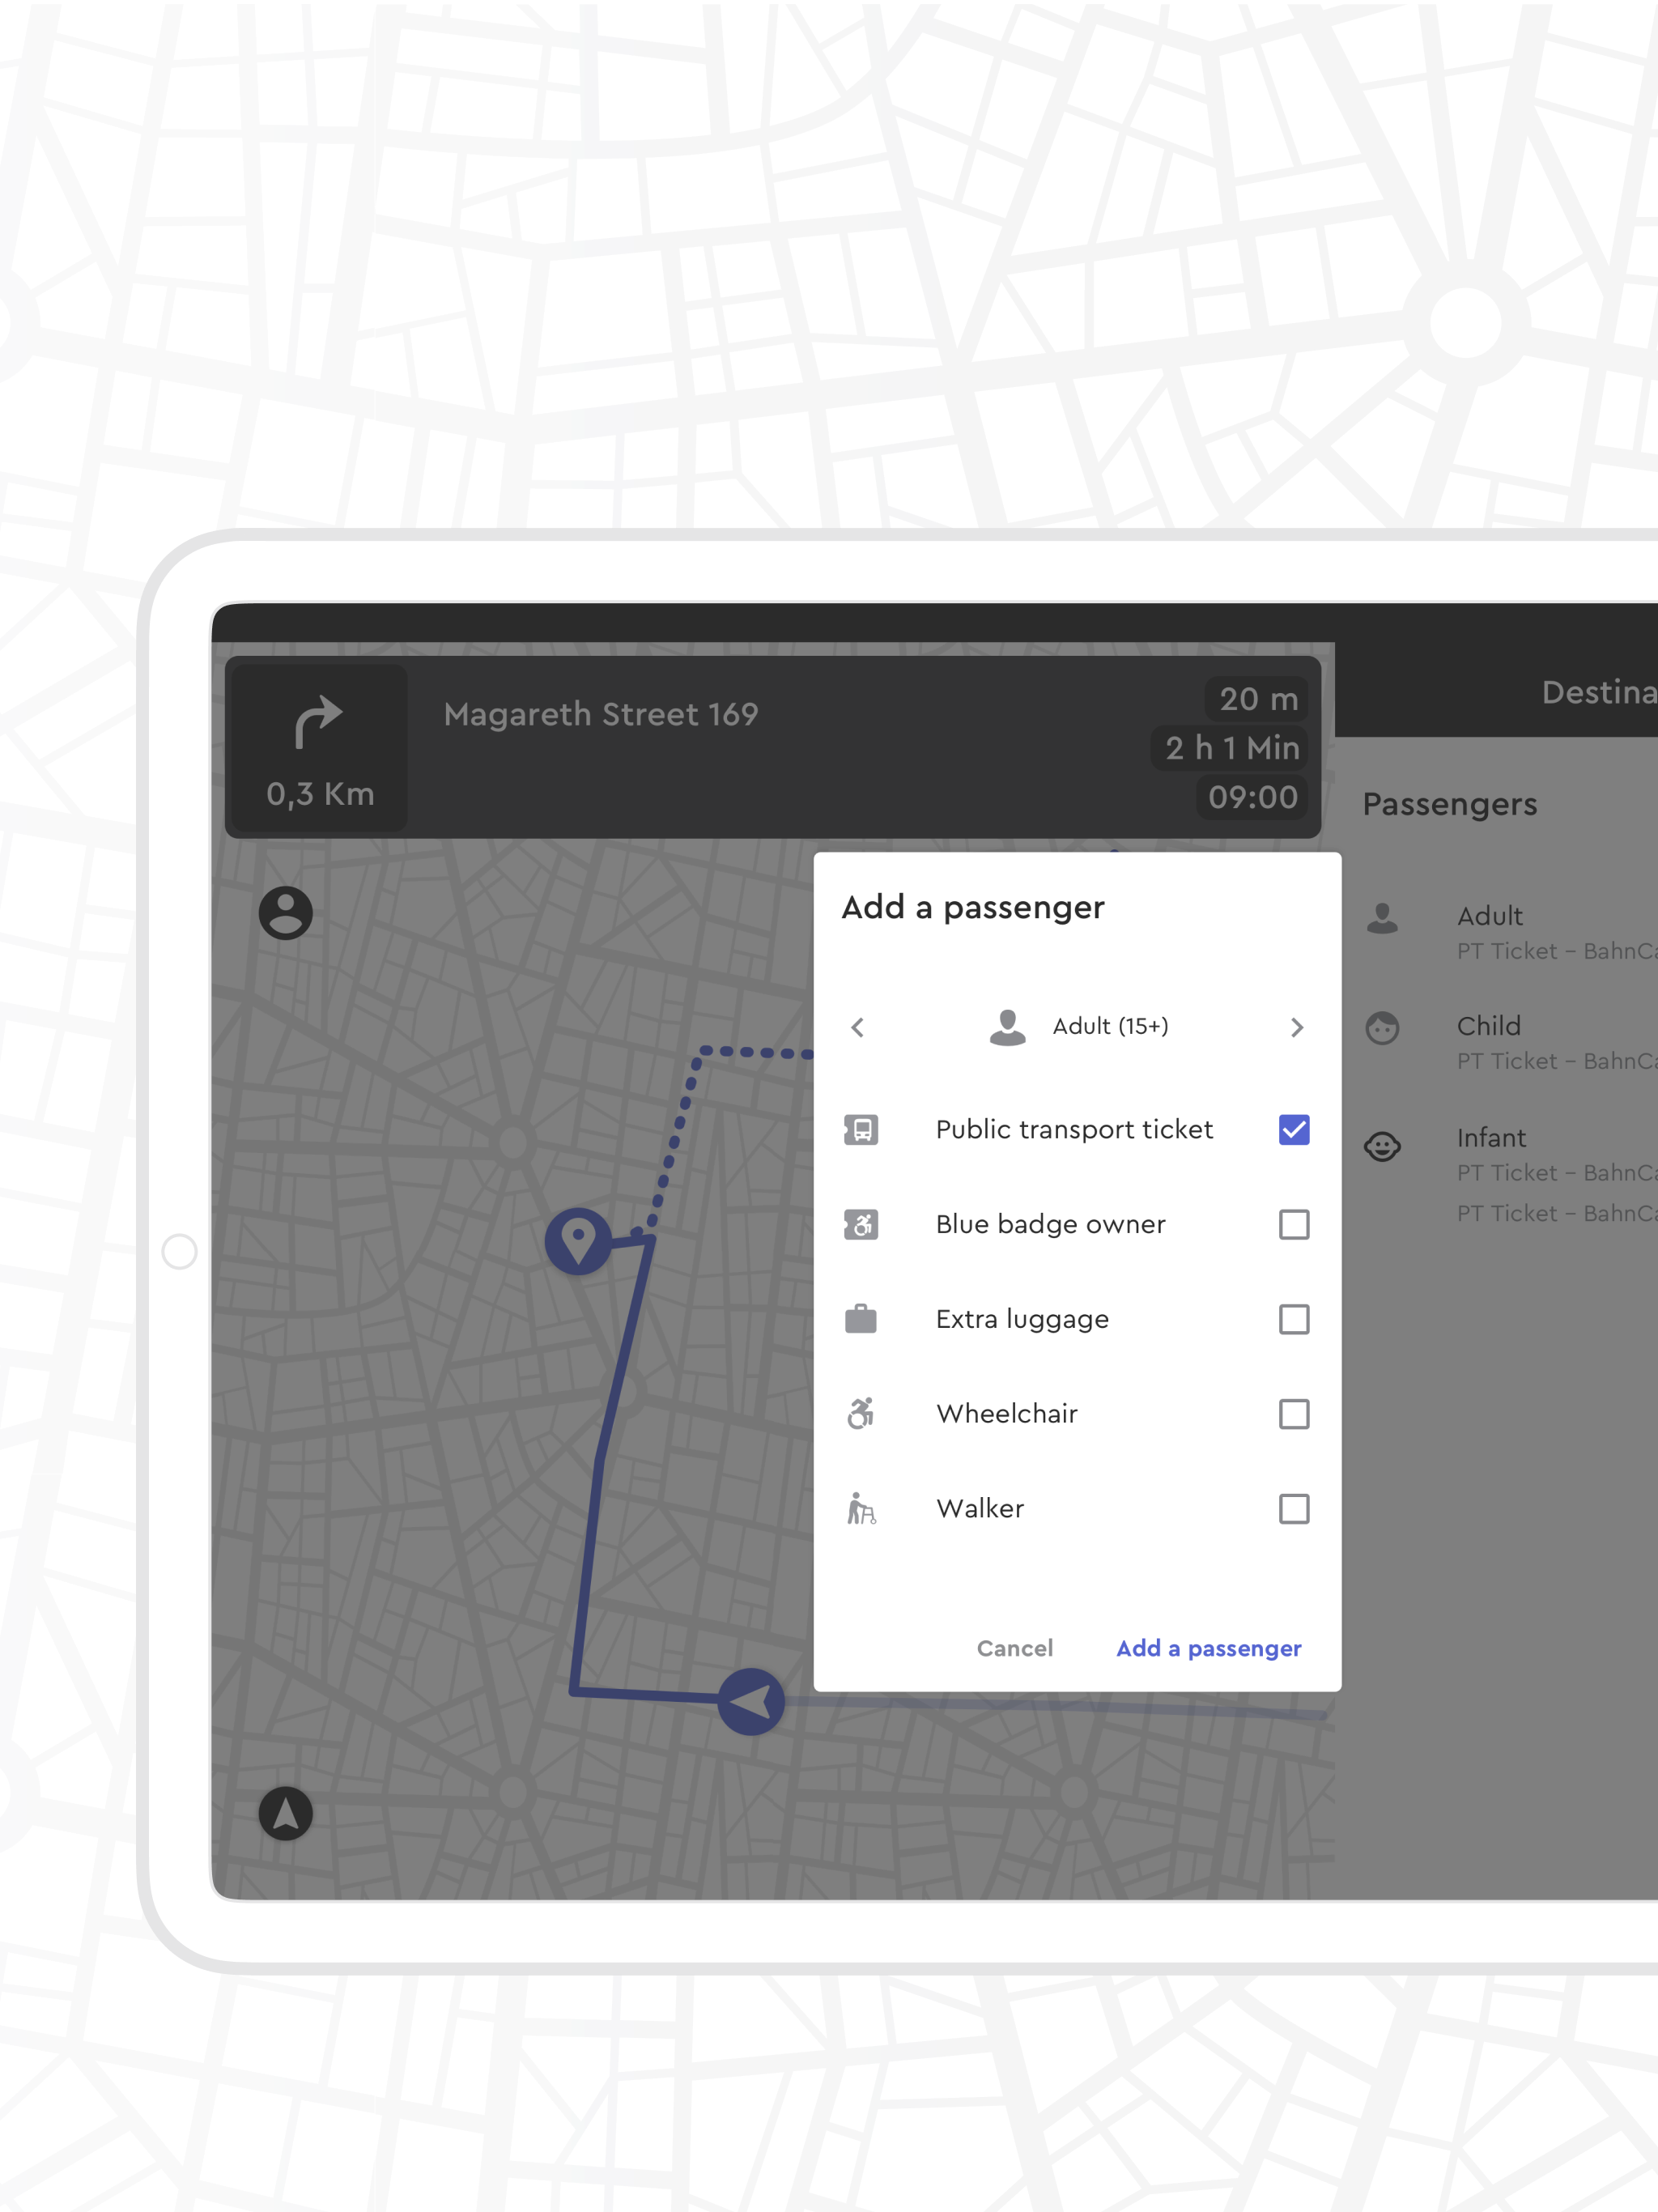The height and width of the screenshot is (2212, 1658).
Task: Click the bus icon beside Public transport ticket
Action: click(861, 1130)
